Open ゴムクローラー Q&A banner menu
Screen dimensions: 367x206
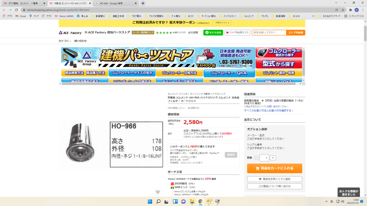(x=229, y=73)
